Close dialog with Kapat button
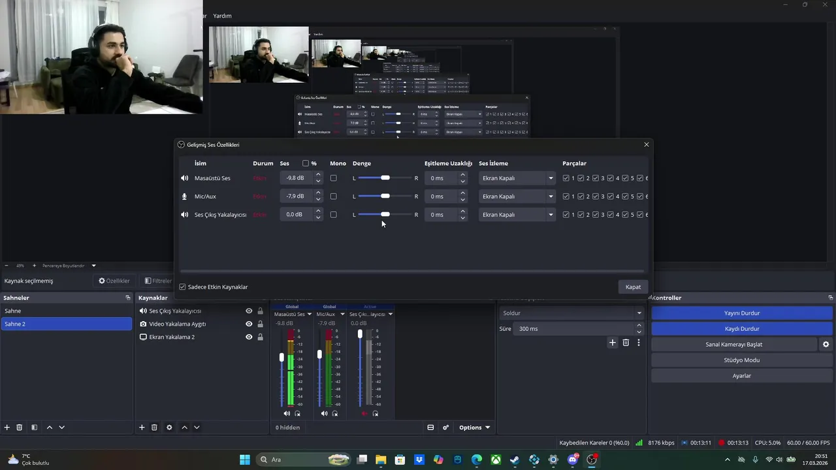 [x=633, y=287]
